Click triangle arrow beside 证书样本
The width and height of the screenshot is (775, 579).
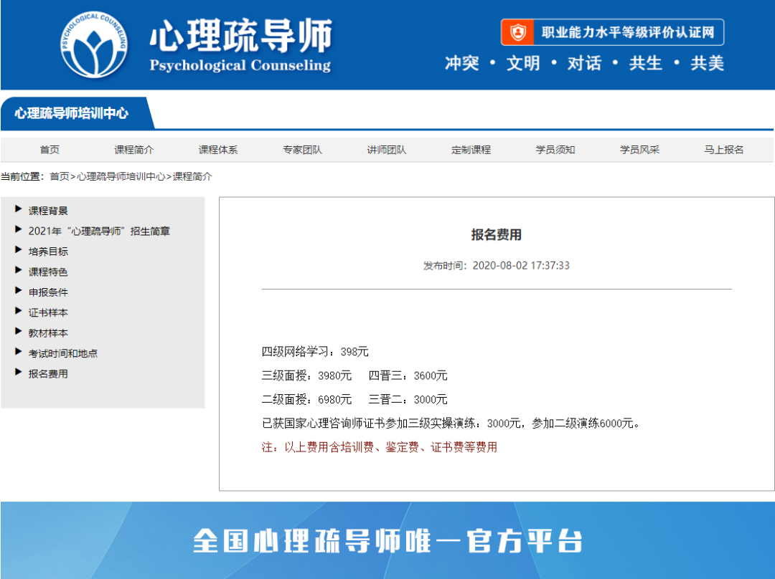pyautogui.click(x=18, y=310)
